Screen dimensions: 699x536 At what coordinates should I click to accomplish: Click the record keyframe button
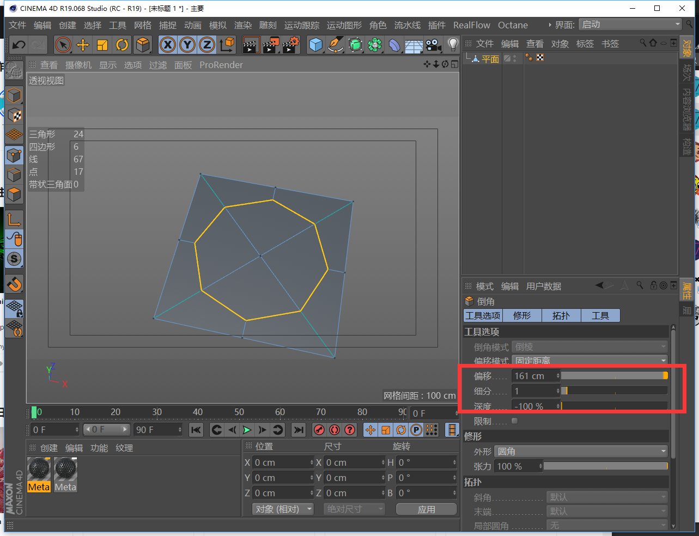[319, 430]
